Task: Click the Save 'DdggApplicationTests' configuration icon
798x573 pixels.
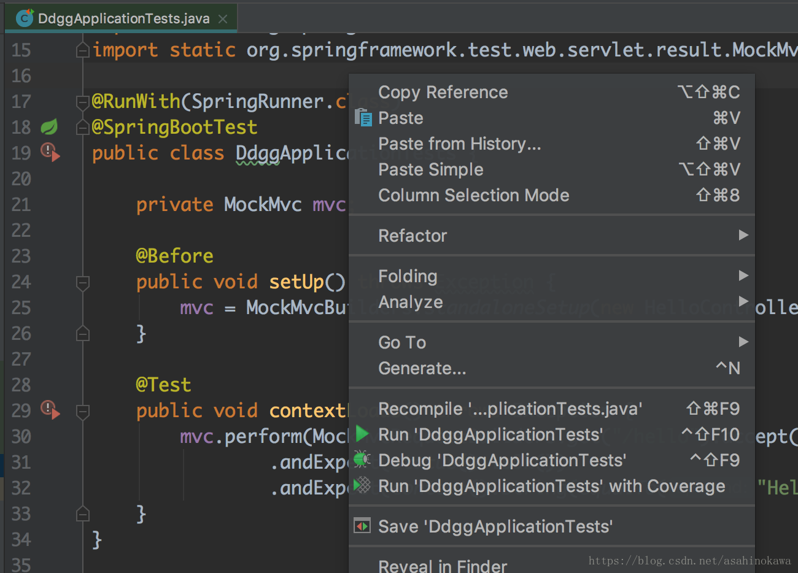Action: tap(362, 526)
